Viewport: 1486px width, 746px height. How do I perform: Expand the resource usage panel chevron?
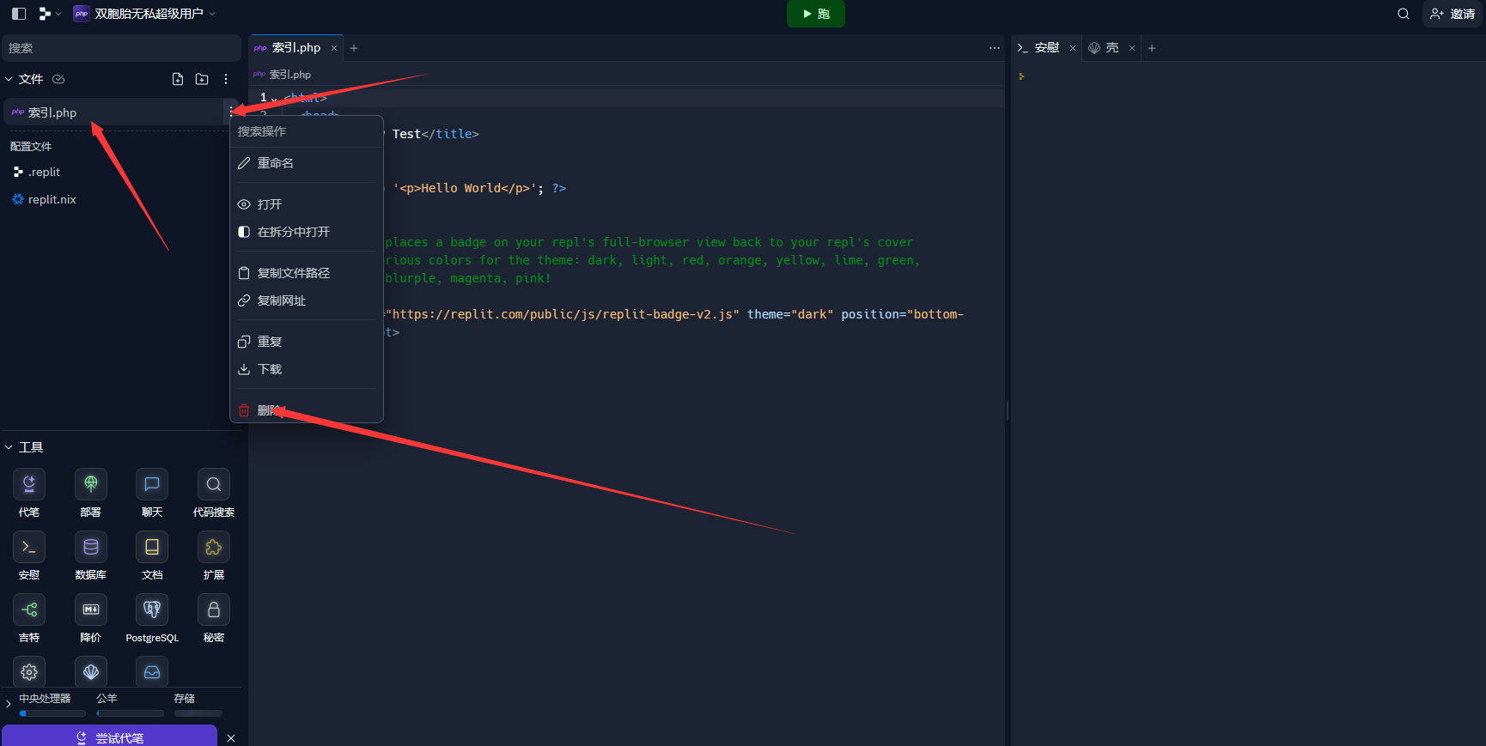pos(9,705)
